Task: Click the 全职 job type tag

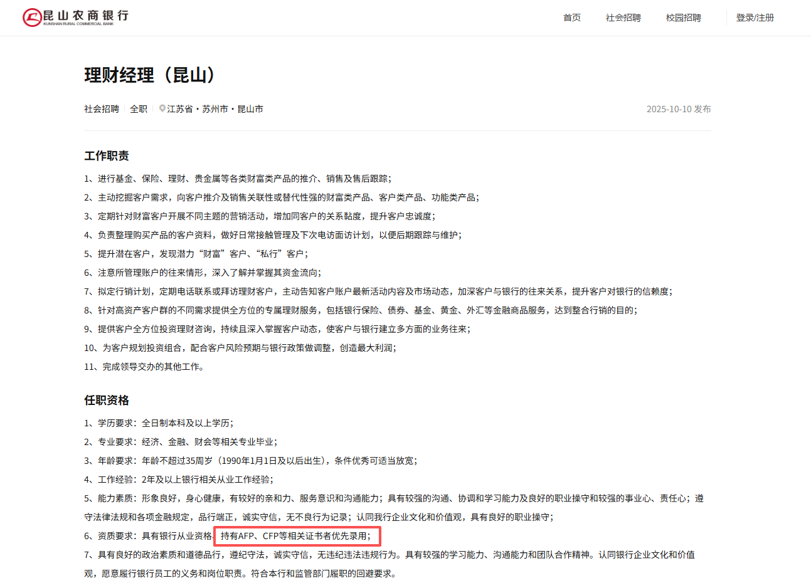Action: pyautogui.click(x=139, y=109)
